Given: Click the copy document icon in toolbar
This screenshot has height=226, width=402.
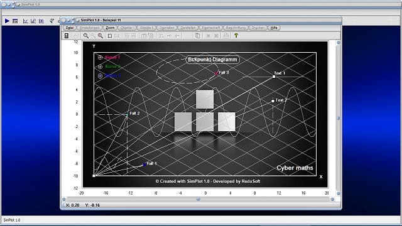Looking at the screenshot, I should pos(197,36).
